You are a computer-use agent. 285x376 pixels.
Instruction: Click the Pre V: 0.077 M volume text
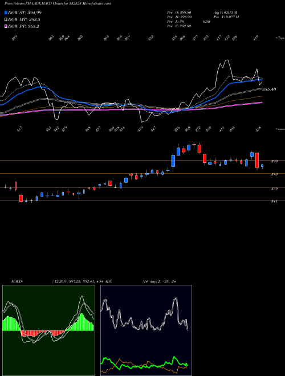click(226, 17)
